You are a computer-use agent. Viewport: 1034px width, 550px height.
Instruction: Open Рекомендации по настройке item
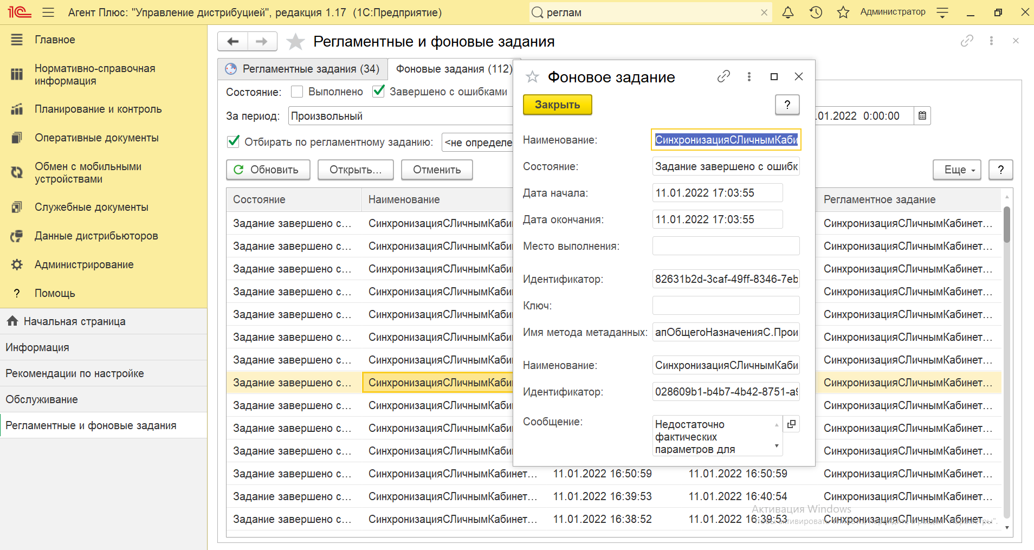pyautogui.click(x=104, y=373)
